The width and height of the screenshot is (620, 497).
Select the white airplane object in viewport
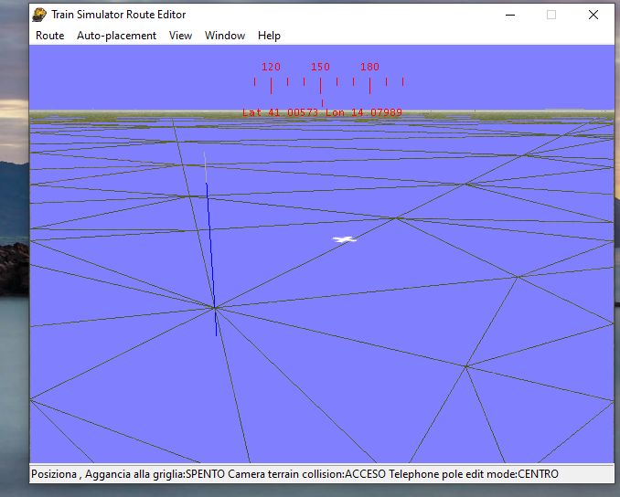coord(345,239)
